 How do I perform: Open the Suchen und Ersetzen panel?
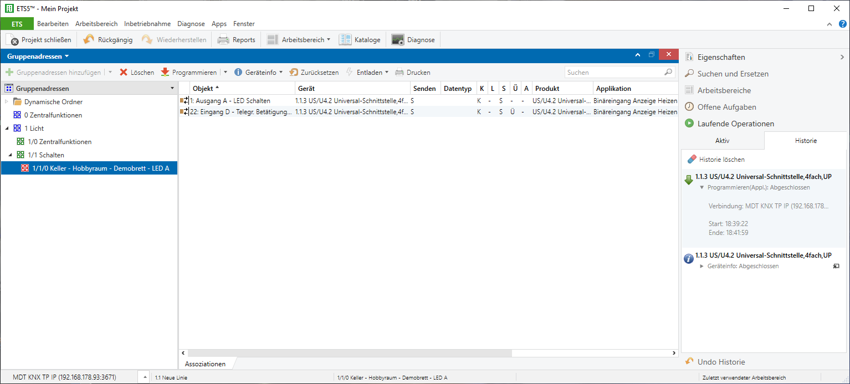click(x=732, y=74)
